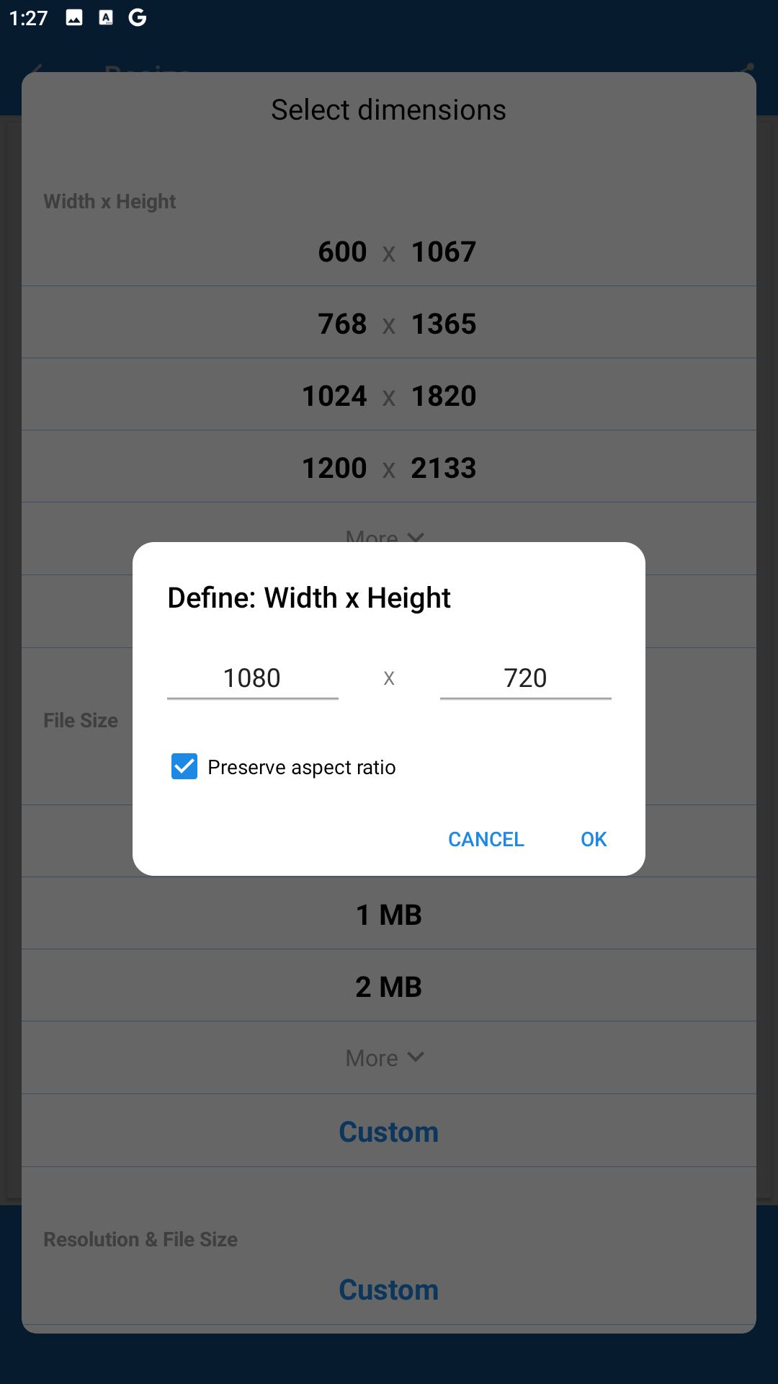Expand More under File Size options
The height and width of the screenshot is (1384, 778).
pyautogui.click(x=385, y=1057)
